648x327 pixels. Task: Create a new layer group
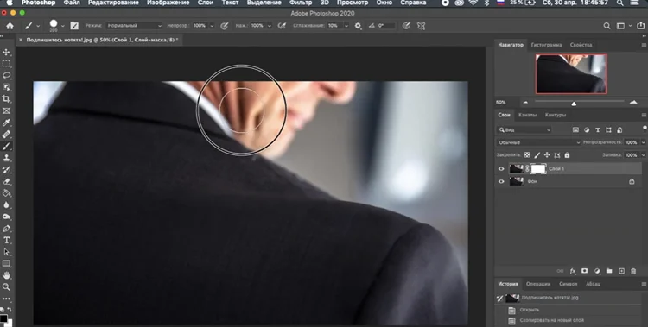(x=609, y=271)
